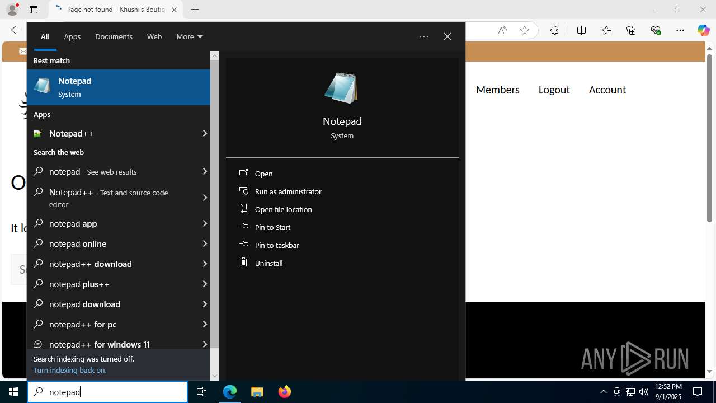Click the Turn indexing back on link
The height and width of the screenshot is (403, 716).
coord(70,370)
